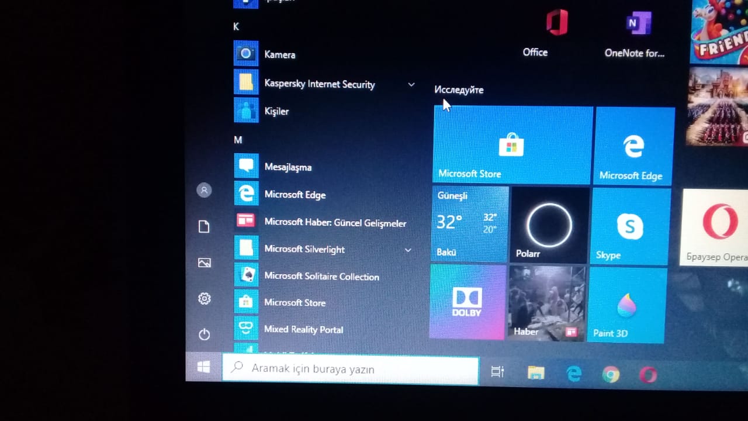The image size is (748, 421).
Task: Click the 'Aramak için buraya yazın' search box
Action: [351, 369]
